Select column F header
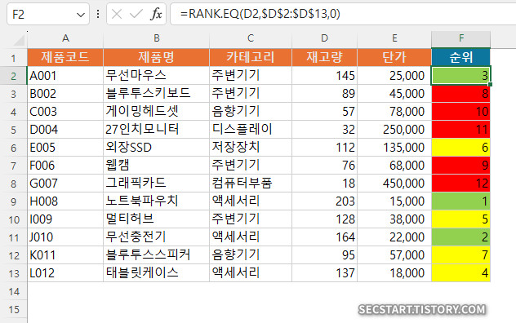The width and height of the screenshot is (516, 323). point(461,38)
